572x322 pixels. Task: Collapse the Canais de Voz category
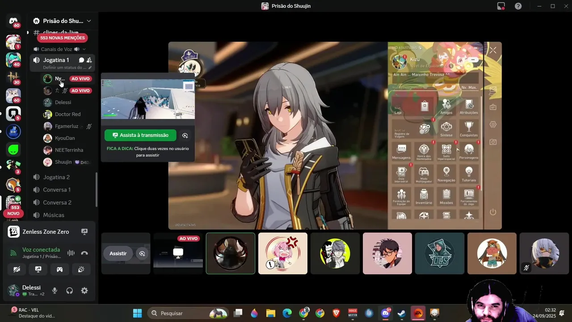[x=59, y=49]
